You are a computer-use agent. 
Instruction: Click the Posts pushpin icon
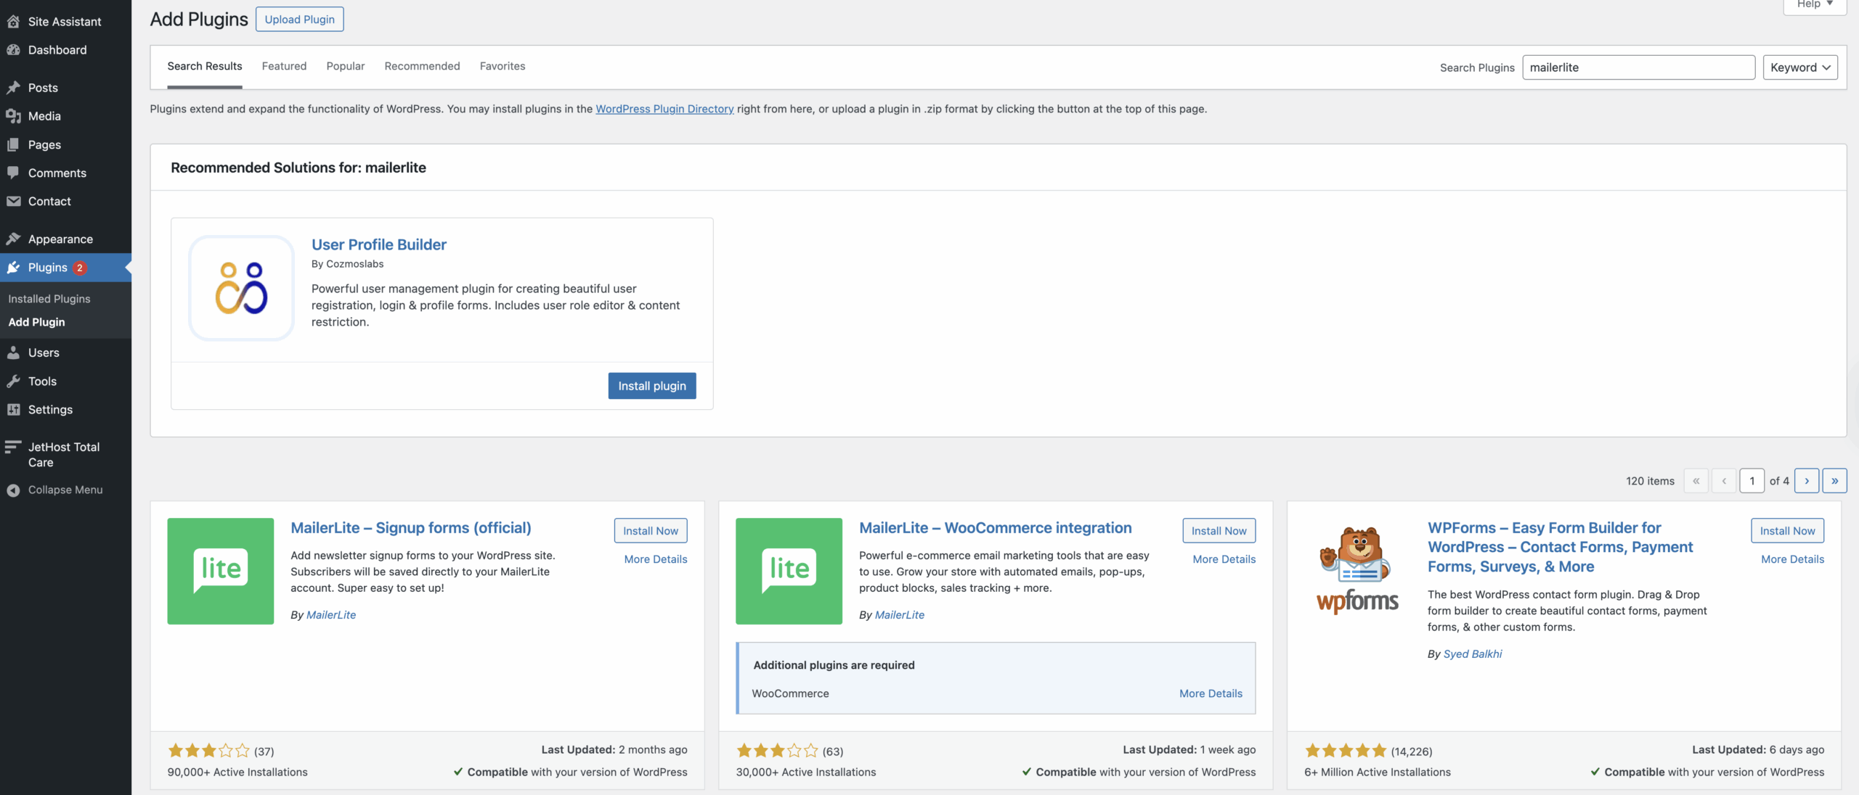coord(13,88)
